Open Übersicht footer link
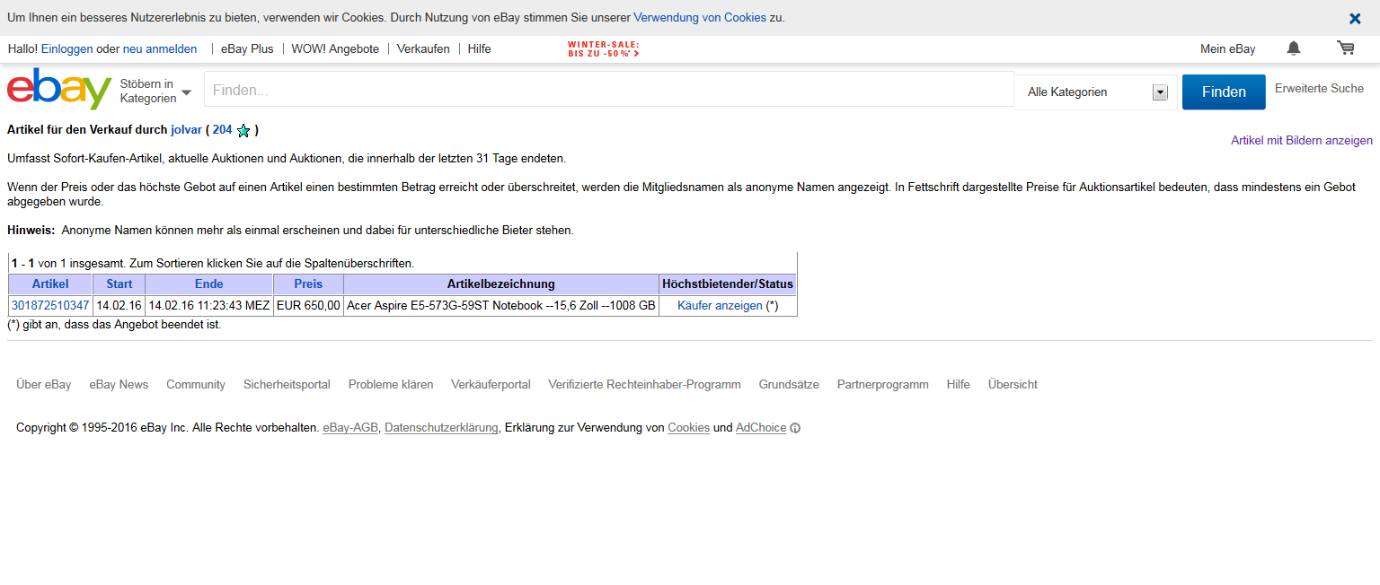 click(x=1013, y=385)
